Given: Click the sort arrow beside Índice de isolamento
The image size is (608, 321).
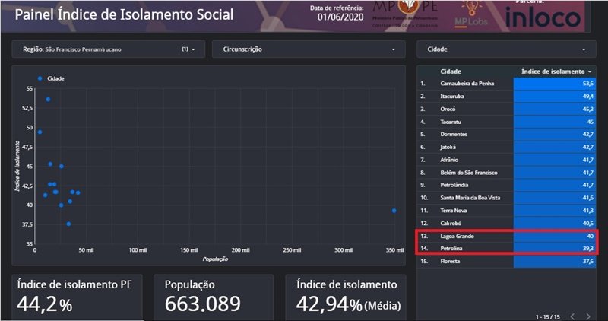Looking at the screenshot, I should tap(591, 72).
